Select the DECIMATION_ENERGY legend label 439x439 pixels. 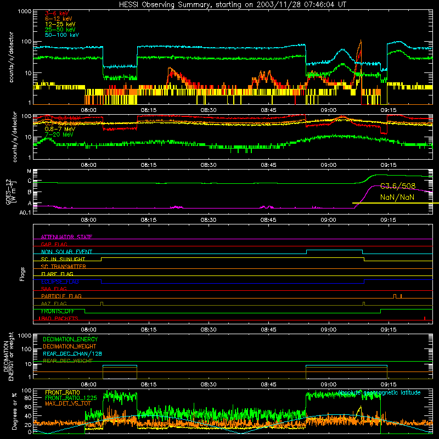coord(70,339)
